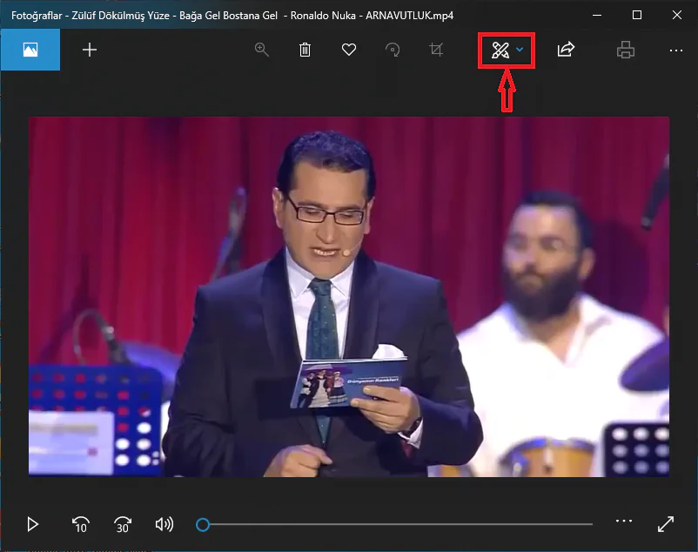Close the Fotoğraflar window

(x=677, y=15)
